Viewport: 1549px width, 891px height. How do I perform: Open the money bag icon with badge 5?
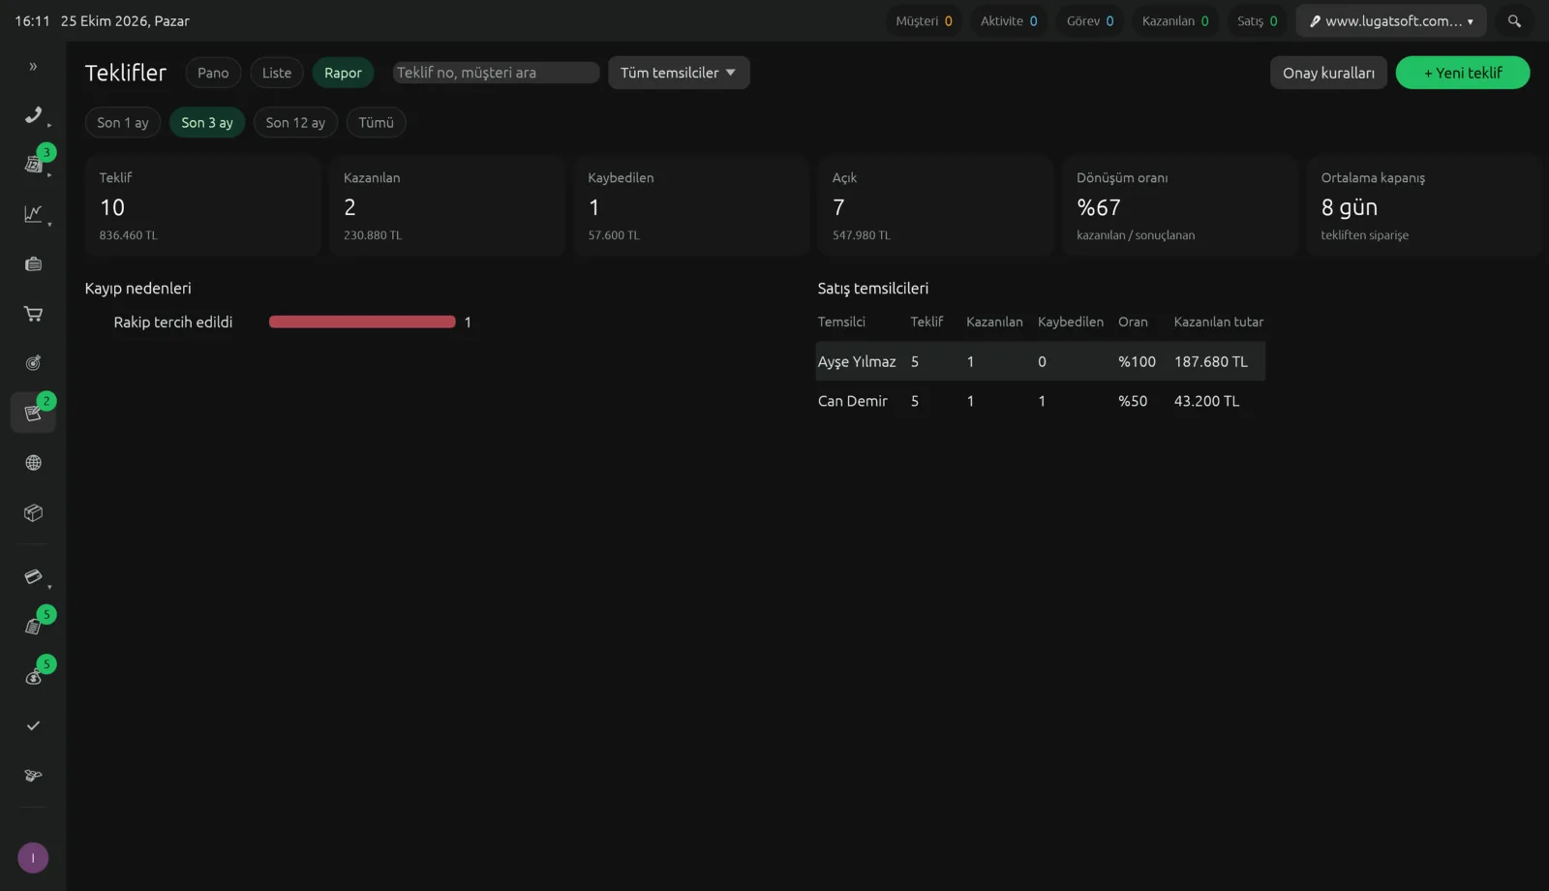click(x=33, y=676)
